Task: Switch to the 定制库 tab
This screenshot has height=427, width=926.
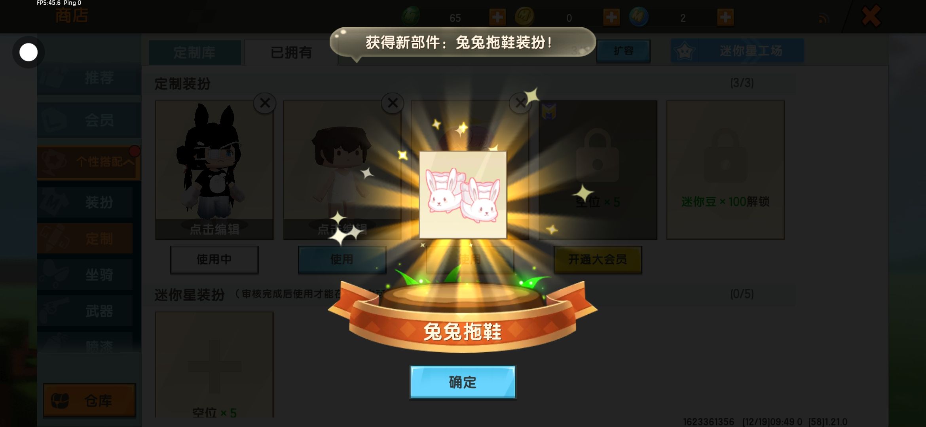Action: (195, 52)
